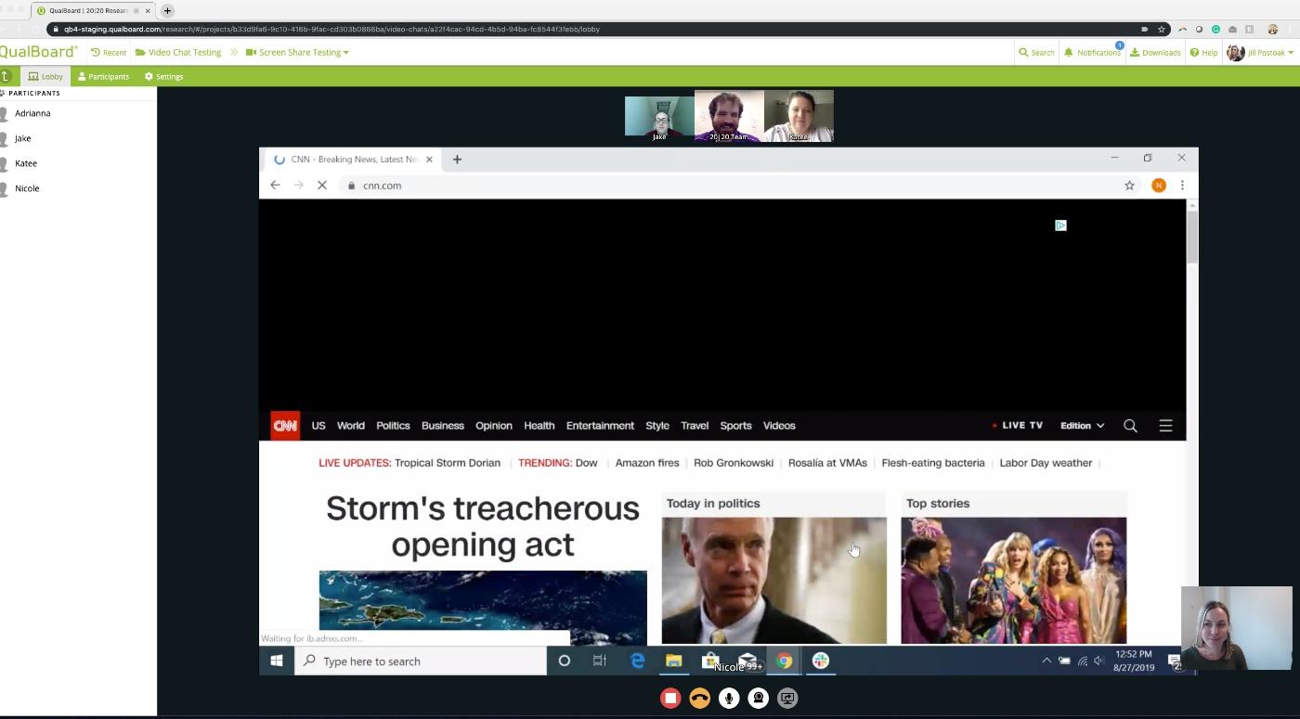1300x719 pixels.
Task: Click the qb4-staging.qualboard.com address bar
Action: point(594,29)
